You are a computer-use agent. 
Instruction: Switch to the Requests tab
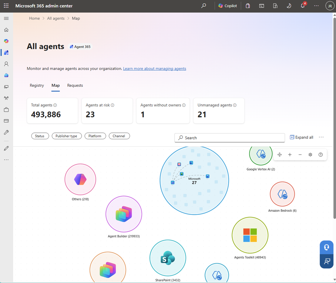tap(75, 85)
